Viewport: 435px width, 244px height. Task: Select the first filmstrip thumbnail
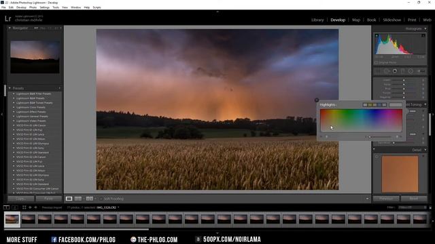pos(12,220)
